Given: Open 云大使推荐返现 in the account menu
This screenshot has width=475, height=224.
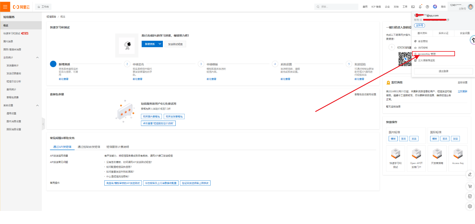Looking at the screenshot, I should 426,60.
